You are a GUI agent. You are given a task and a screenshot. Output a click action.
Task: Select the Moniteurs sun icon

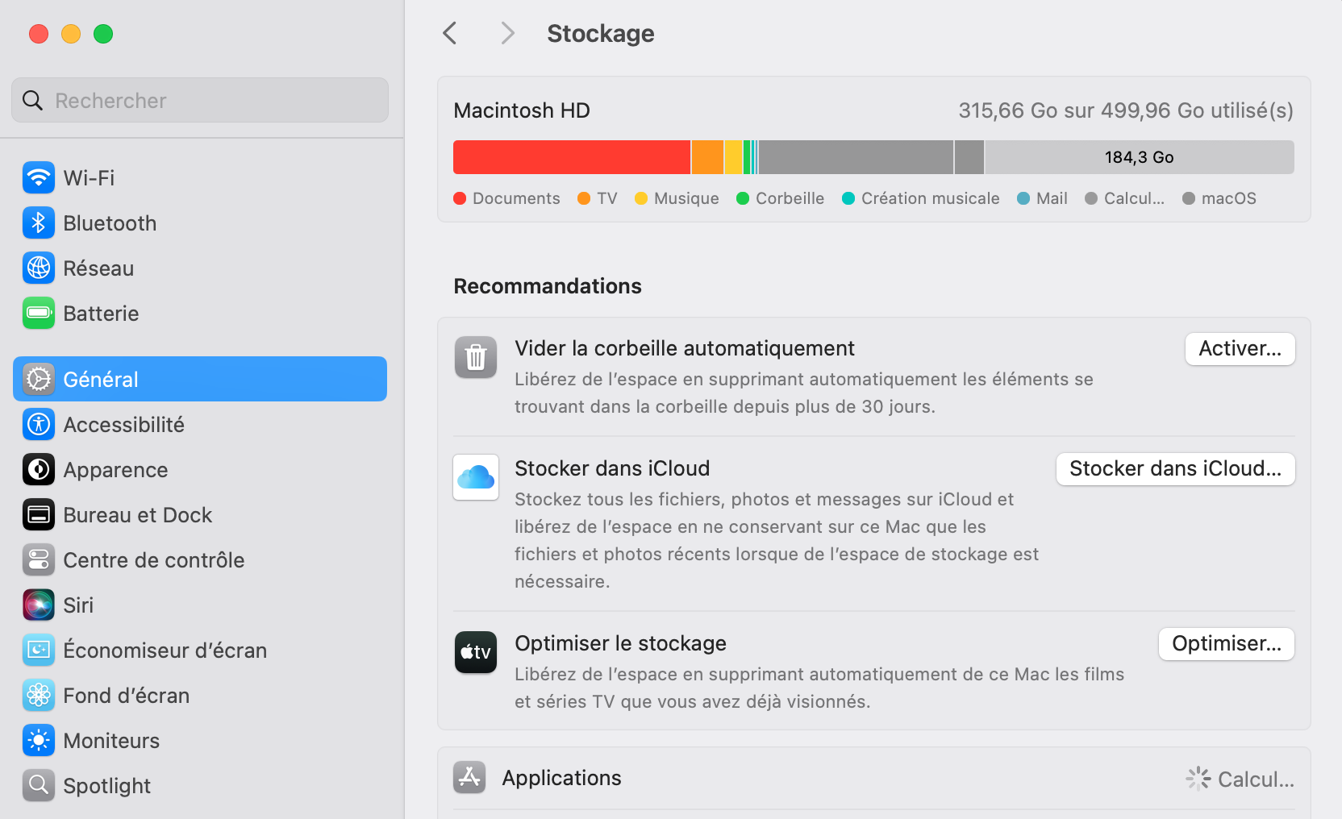pos(39,740)
